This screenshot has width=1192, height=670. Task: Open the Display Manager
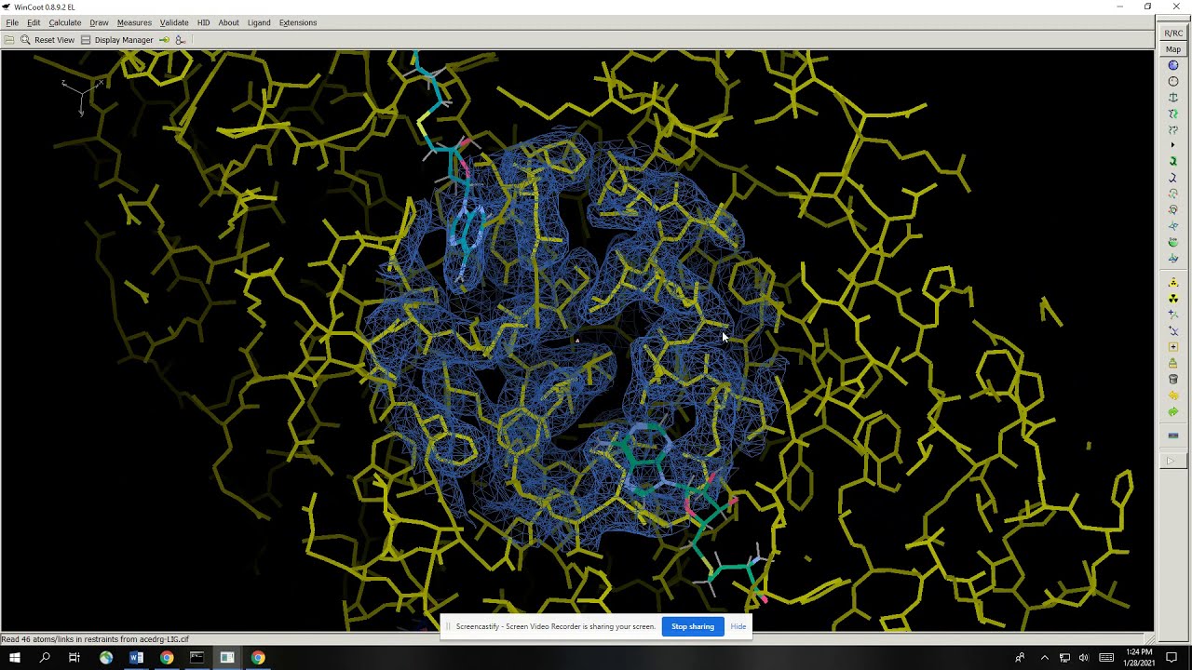pyautogui.click(x=116, y=40)
